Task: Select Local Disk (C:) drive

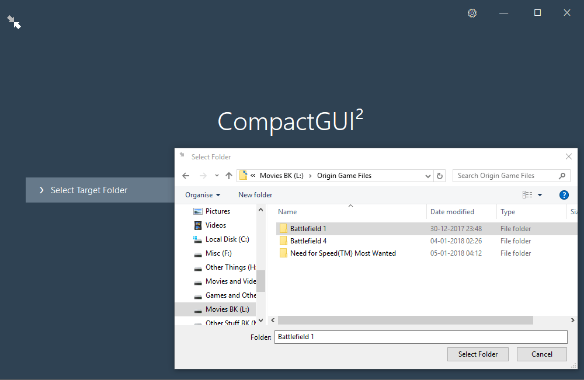Action: pos(227,239)
